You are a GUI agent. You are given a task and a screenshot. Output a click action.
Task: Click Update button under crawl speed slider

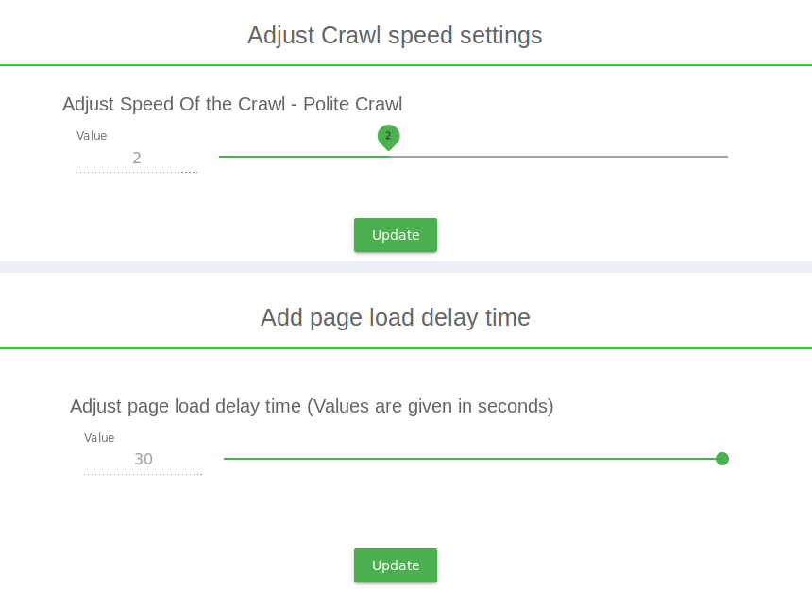(x=395, y=235)
